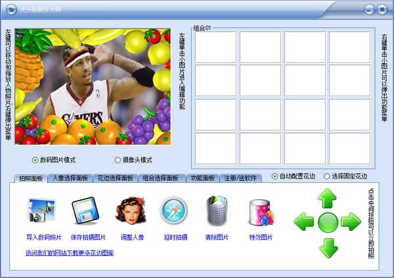Click the website download link for more frames
Viewport: 394px width, 278px height.
click(x=70, y=253)
